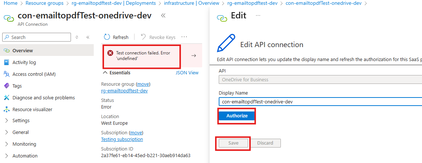Image resolution: width=422 pixels, height=163 pixels.
Task: Collapse the resource blade double chevron beside the title
Action: 163,15
